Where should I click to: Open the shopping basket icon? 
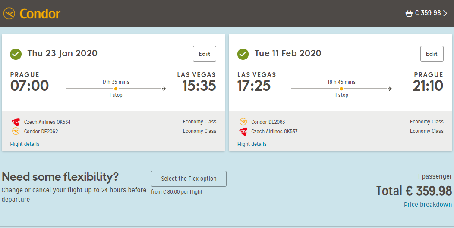(x=409, y=13)
